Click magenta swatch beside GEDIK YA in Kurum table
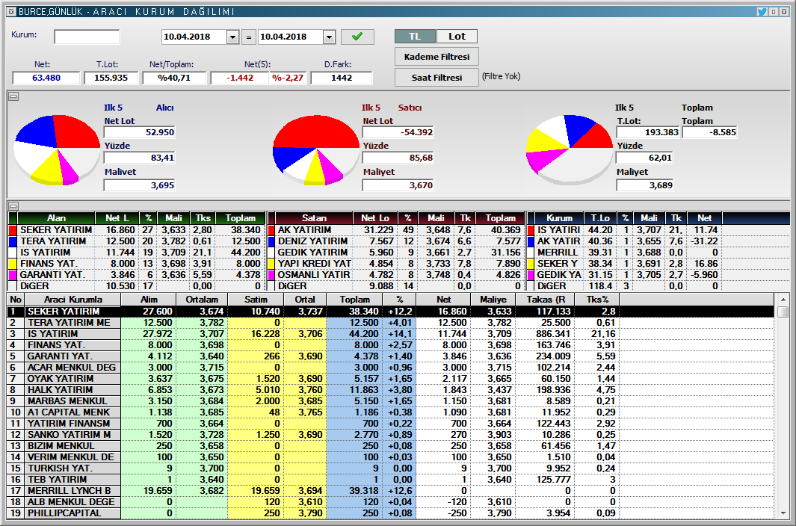The height and width of the screenshot is (526, 796). coord(531,275)
